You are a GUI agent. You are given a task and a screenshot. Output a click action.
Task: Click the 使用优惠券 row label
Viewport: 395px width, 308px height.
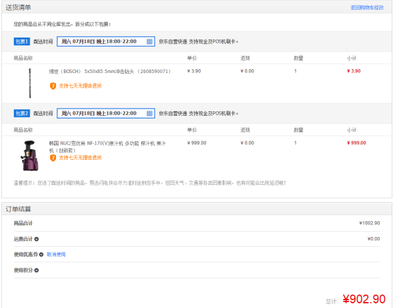tap(26, 255)
